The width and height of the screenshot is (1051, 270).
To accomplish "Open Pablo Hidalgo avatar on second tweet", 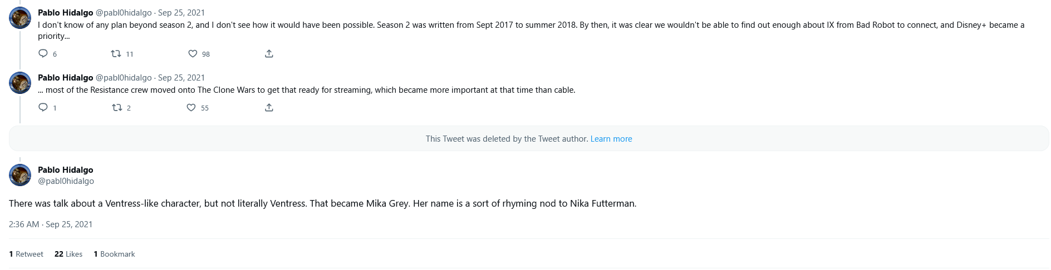I will pos(20,83).
